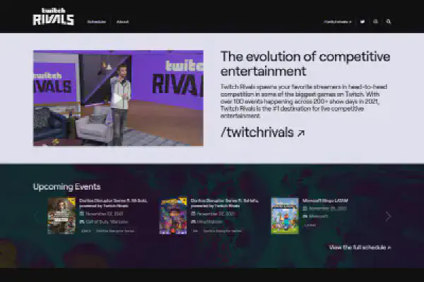Open the Call of Duty Warzone event thumbnail
The image size is (424, 282).
click(61, 216)
